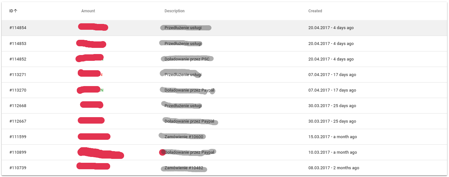Click description 'Zamówienie #10600'
Viewport: 449px width, 177px height.
click(x=184, y=137)
